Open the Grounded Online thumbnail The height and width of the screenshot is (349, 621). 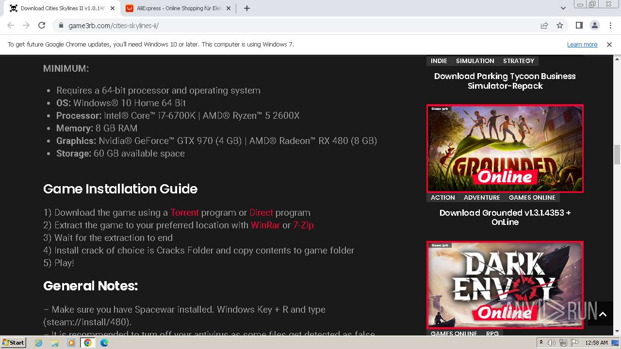pyautogui.click(x=505, y=148)
